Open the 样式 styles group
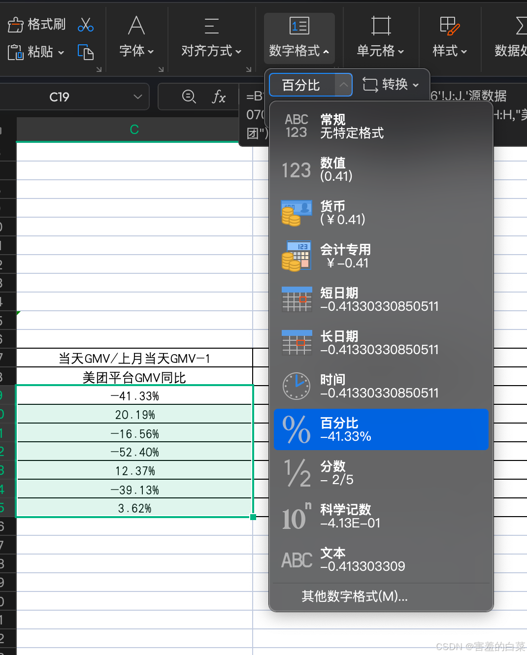The height and width of the screenshot is (655, 527). click(450, 38)
